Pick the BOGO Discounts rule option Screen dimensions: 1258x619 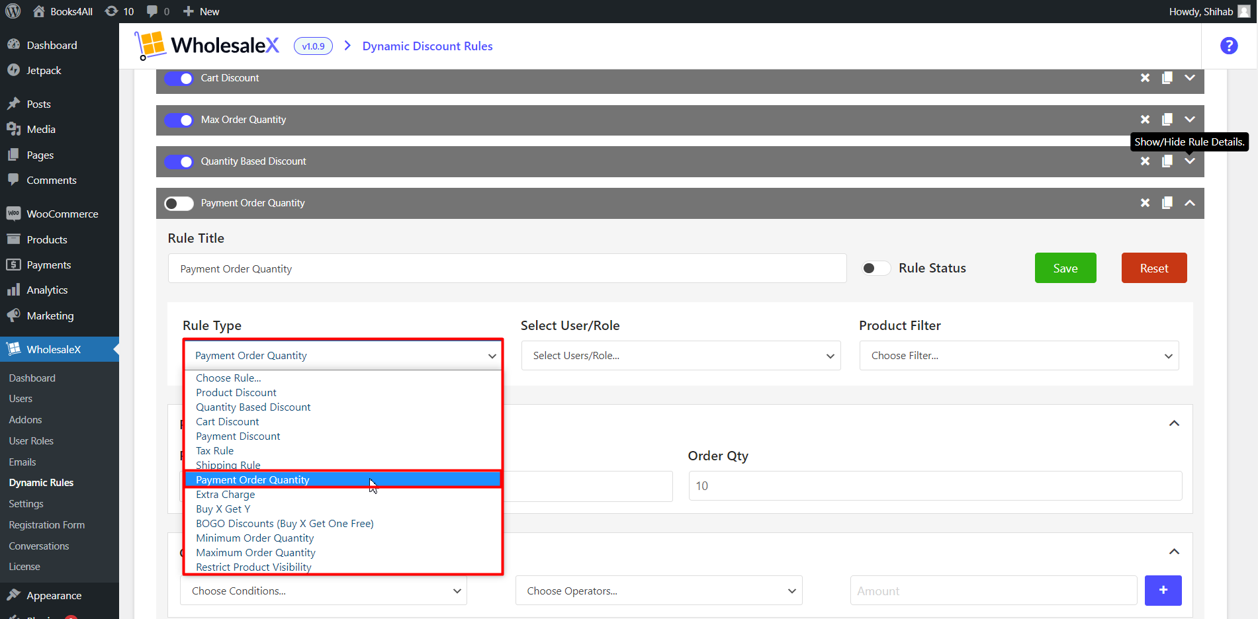(343, 524)
